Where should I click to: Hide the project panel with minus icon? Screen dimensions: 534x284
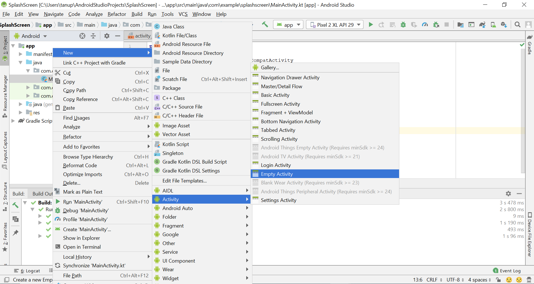click(118, 36)
